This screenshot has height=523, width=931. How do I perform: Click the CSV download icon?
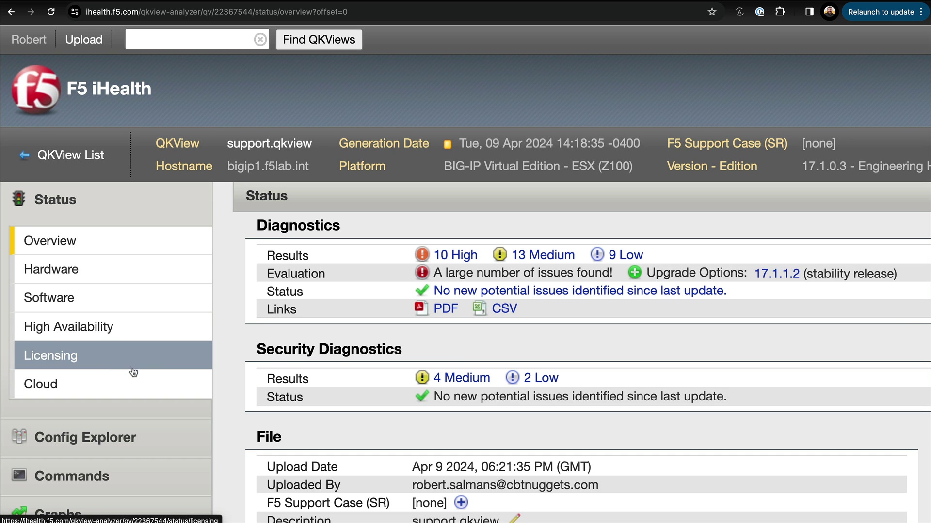tap(479, 308)
